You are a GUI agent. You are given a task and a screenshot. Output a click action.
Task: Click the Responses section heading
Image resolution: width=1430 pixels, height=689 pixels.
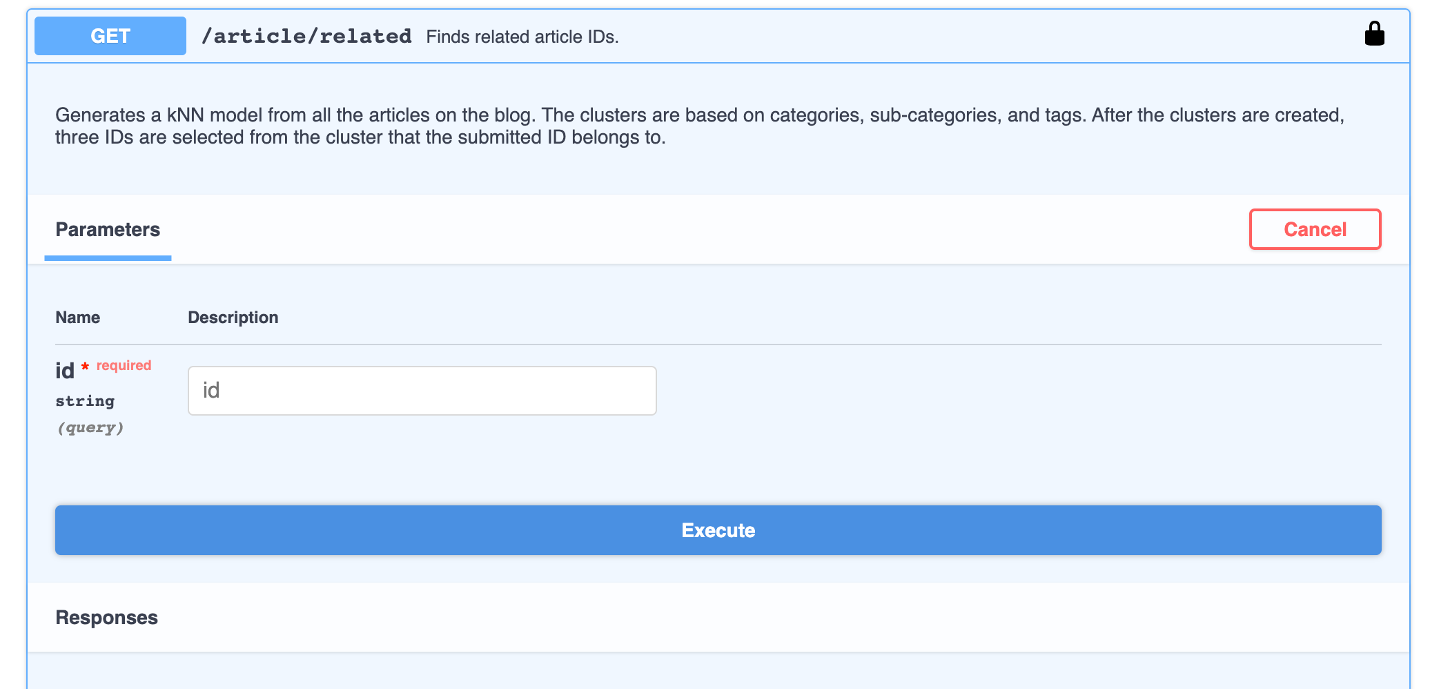click(x=106, y=617)
